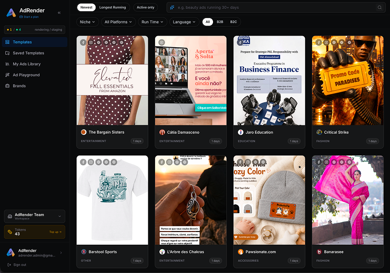Open the Bread Man t-shirt ad thumbnail
The height and width of the screenshot is (273, 390).
click(x=112, y=200)
